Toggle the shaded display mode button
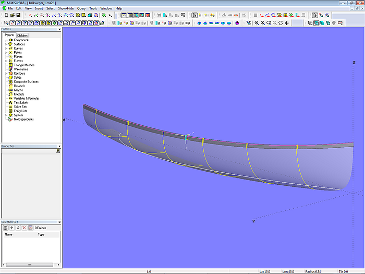The width and height of the screenshot is (365, 274). pyautogui.click(x=321, y=23)
